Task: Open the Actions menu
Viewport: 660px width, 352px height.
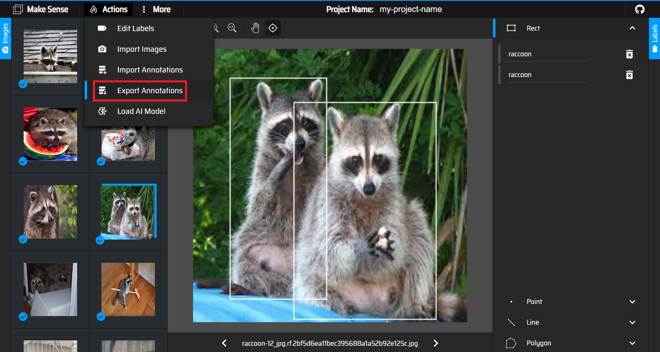Action: pos(109,9)
